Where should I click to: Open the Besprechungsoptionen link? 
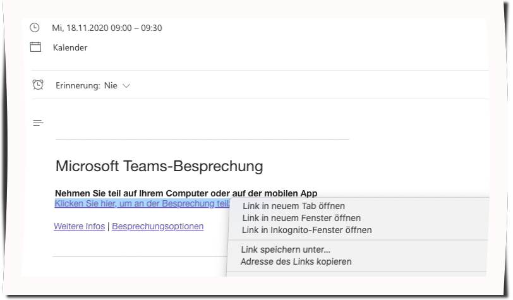tap(157, 226)
